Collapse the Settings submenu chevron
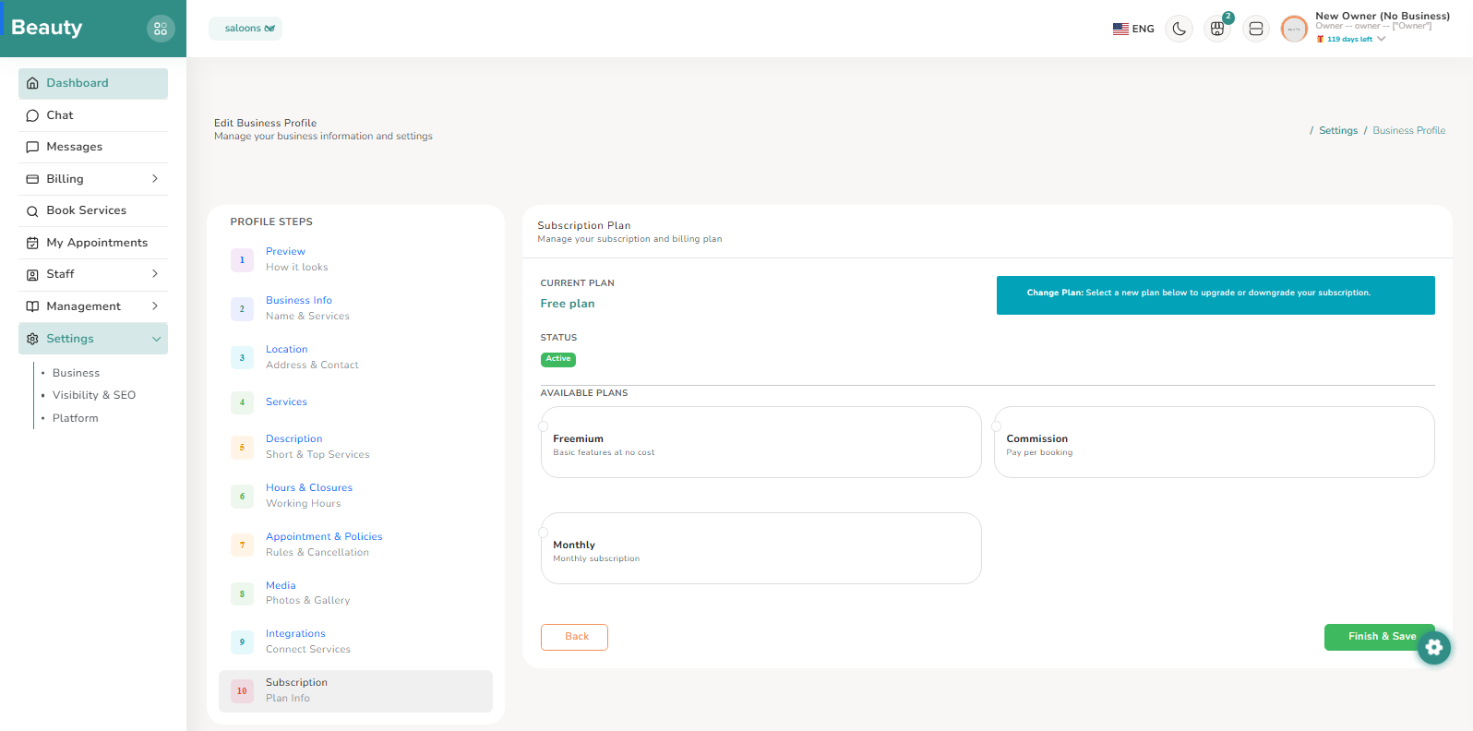This screenshot has height=731, width=1473. [156, 339]
